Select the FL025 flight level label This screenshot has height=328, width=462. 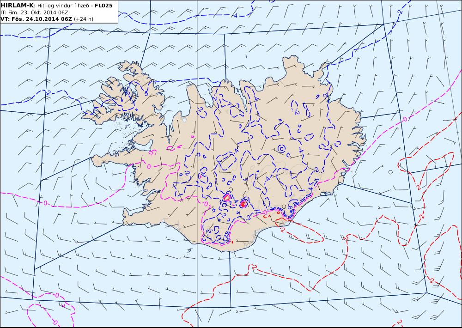[x=103, y=6]
